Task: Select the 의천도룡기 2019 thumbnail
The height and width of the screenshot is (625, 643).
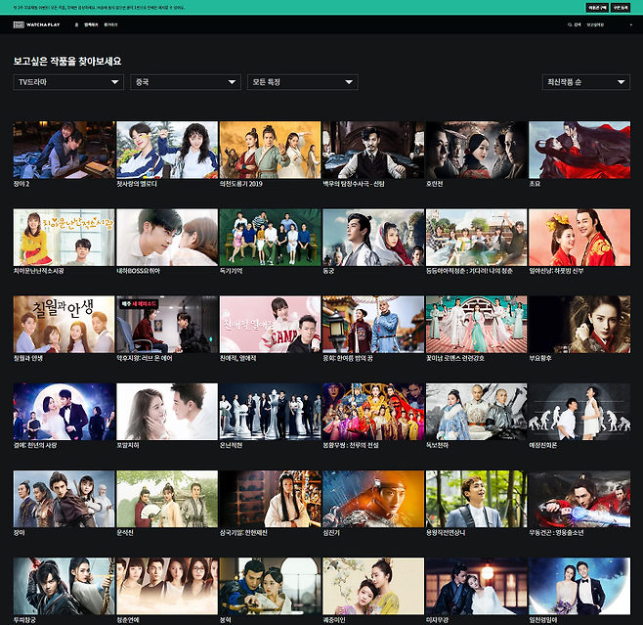Action: pos(270,149)
